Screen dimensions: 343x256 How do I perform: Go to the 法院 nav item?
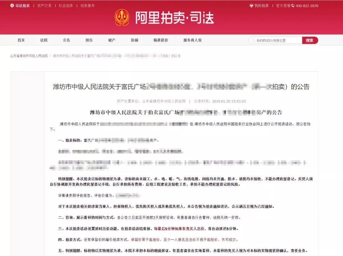pyautogui.click(x=44, y=40)
